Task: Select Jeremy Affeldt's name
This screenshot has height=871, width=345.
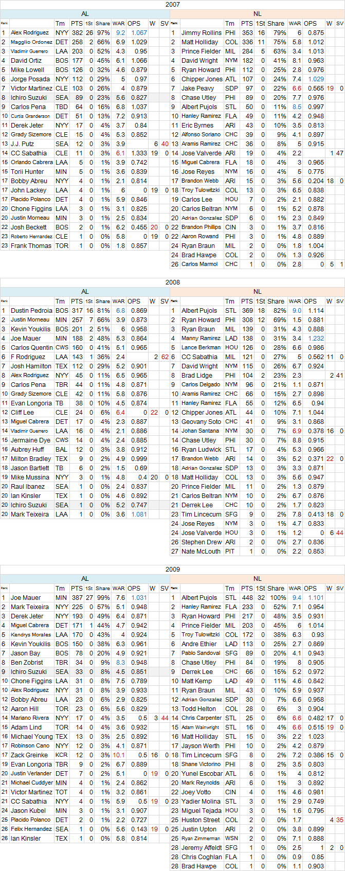Action: [202, 848]
